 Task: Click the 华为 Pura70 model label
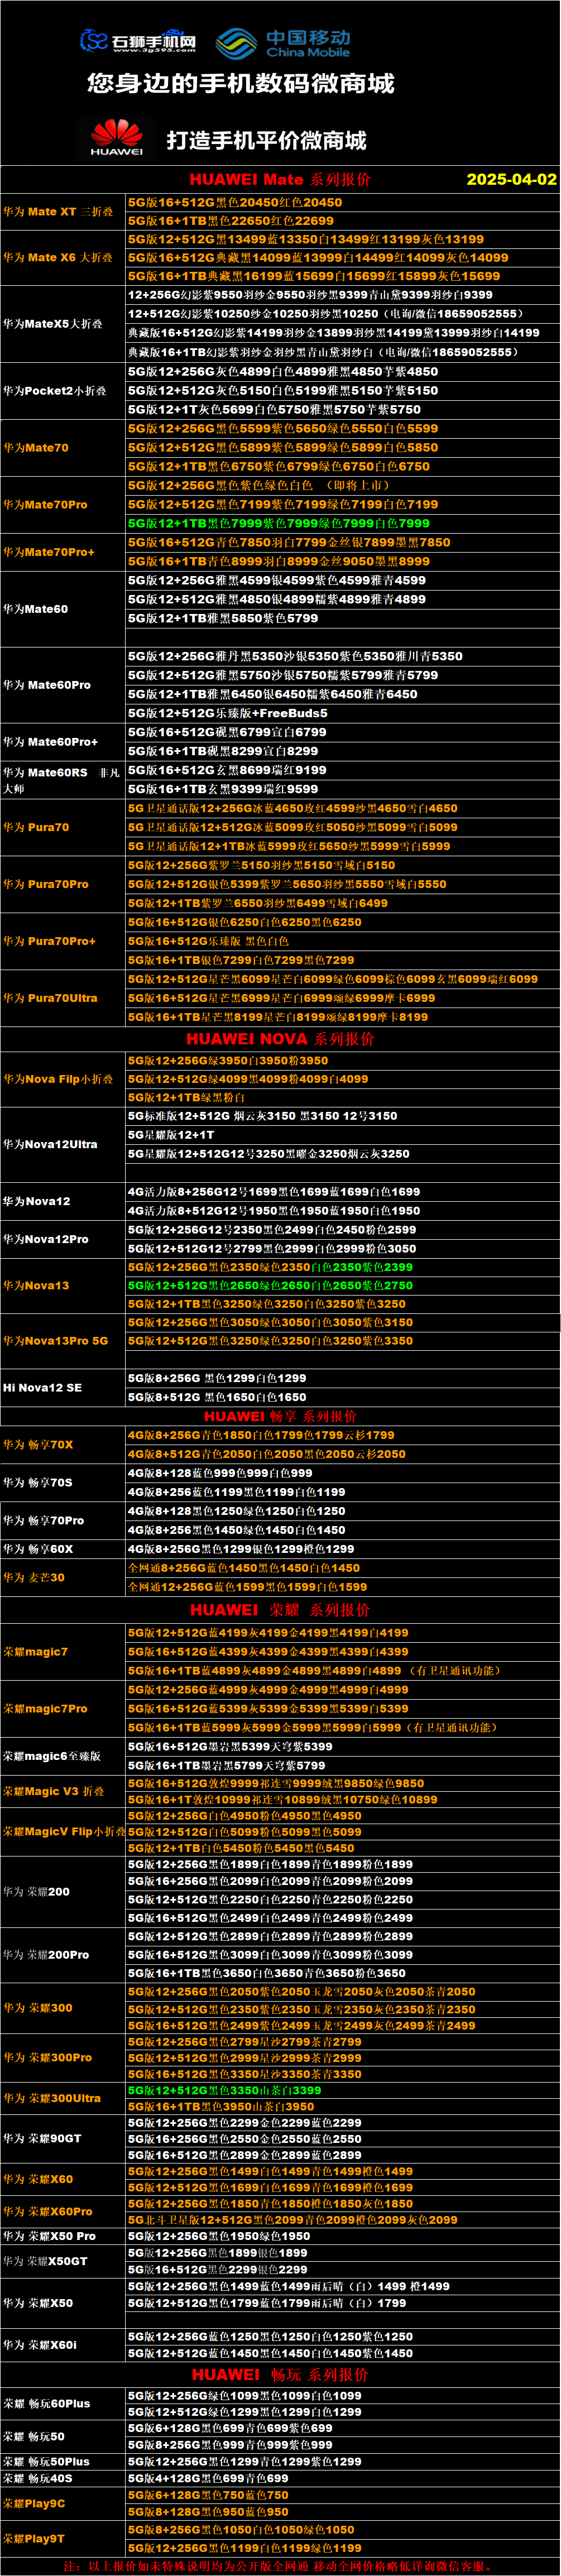click(36, 828)
